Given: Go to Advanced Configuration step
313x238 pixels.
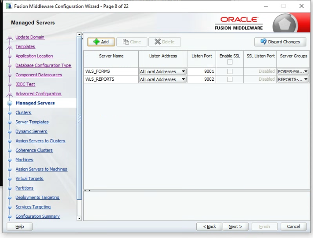Looking at the screenshot, I should [39, 93].
